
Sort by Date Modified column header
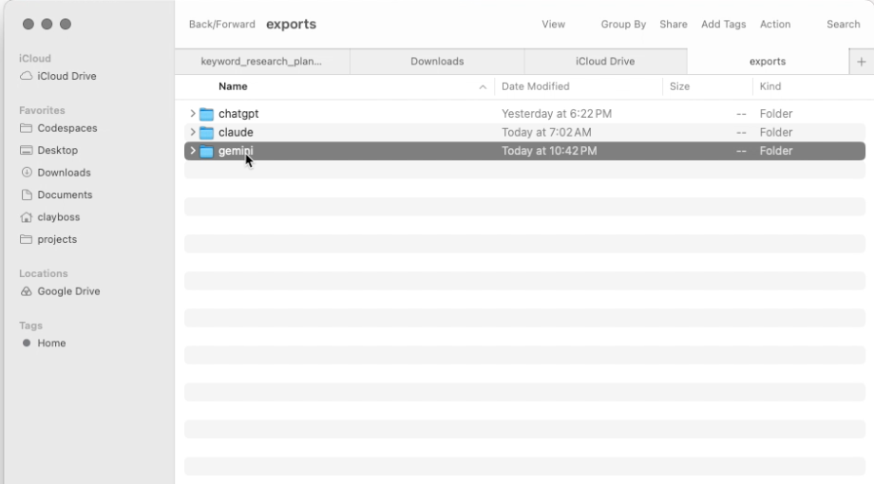tap(536, 86)
